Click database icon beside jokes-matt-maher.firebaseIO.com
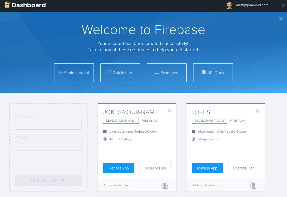Viewport: 287px width, 197px height. pos(194,131)
